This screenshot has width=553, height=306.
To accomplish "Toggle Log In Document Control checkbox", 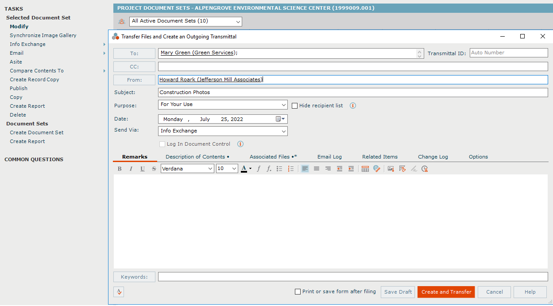I will (x=162, y=144).
